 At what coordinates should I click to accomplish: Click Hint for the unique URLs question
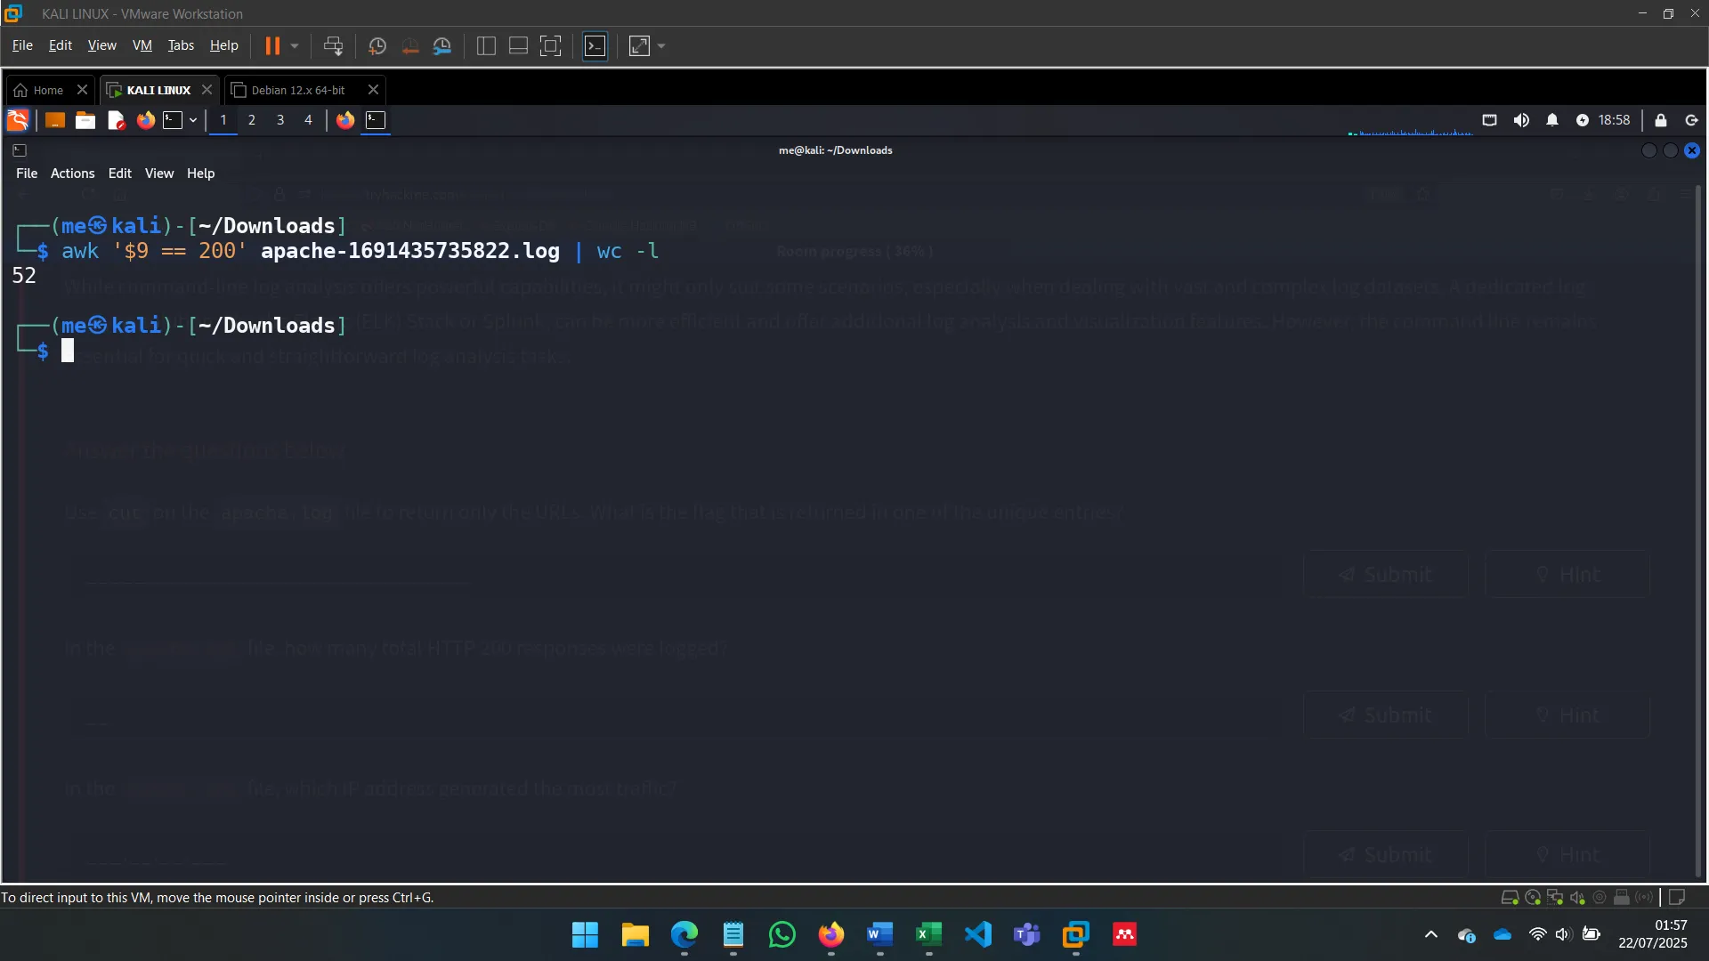pyautogui.click(x=1567, y=574)
